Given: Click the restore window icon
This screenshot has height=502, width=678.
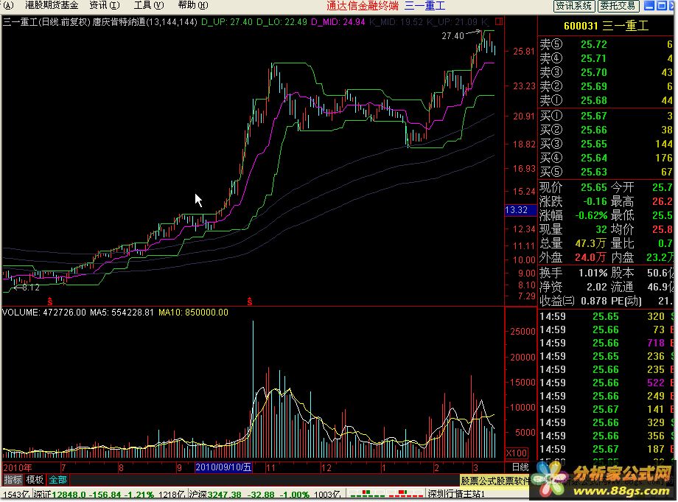Looking at the screenshot, I should (662, 6).
